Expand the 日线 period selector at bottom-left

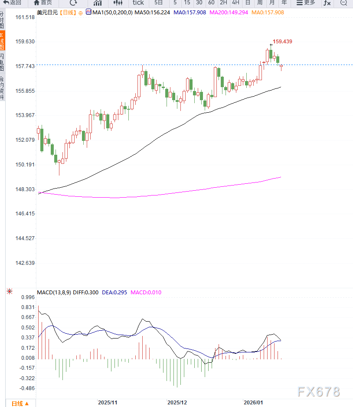(x=20, y=403)
